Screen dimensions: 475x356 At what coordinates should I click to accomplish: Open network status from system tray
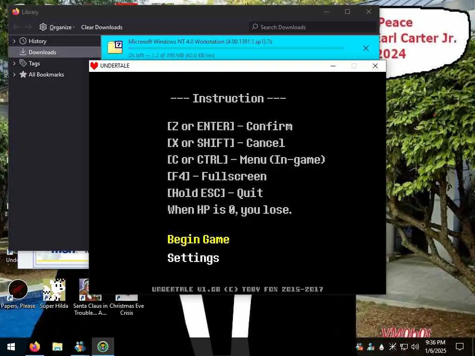click(x=404, y=347)
